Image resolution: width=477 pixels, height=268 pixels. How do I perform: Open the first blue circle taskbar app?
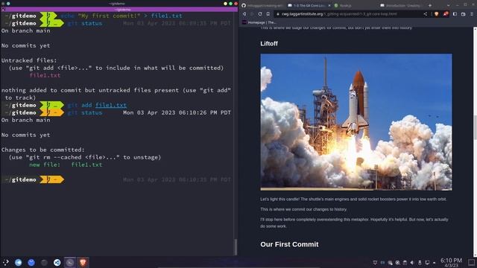pyautogui.click(x=18, y=262)
